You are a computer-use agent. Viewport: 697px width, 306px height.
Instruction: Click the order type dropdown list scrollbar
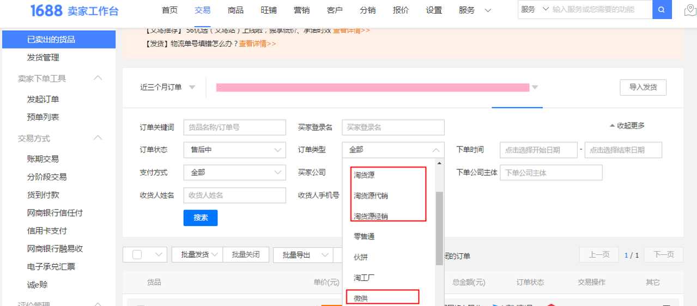[439, 229]
